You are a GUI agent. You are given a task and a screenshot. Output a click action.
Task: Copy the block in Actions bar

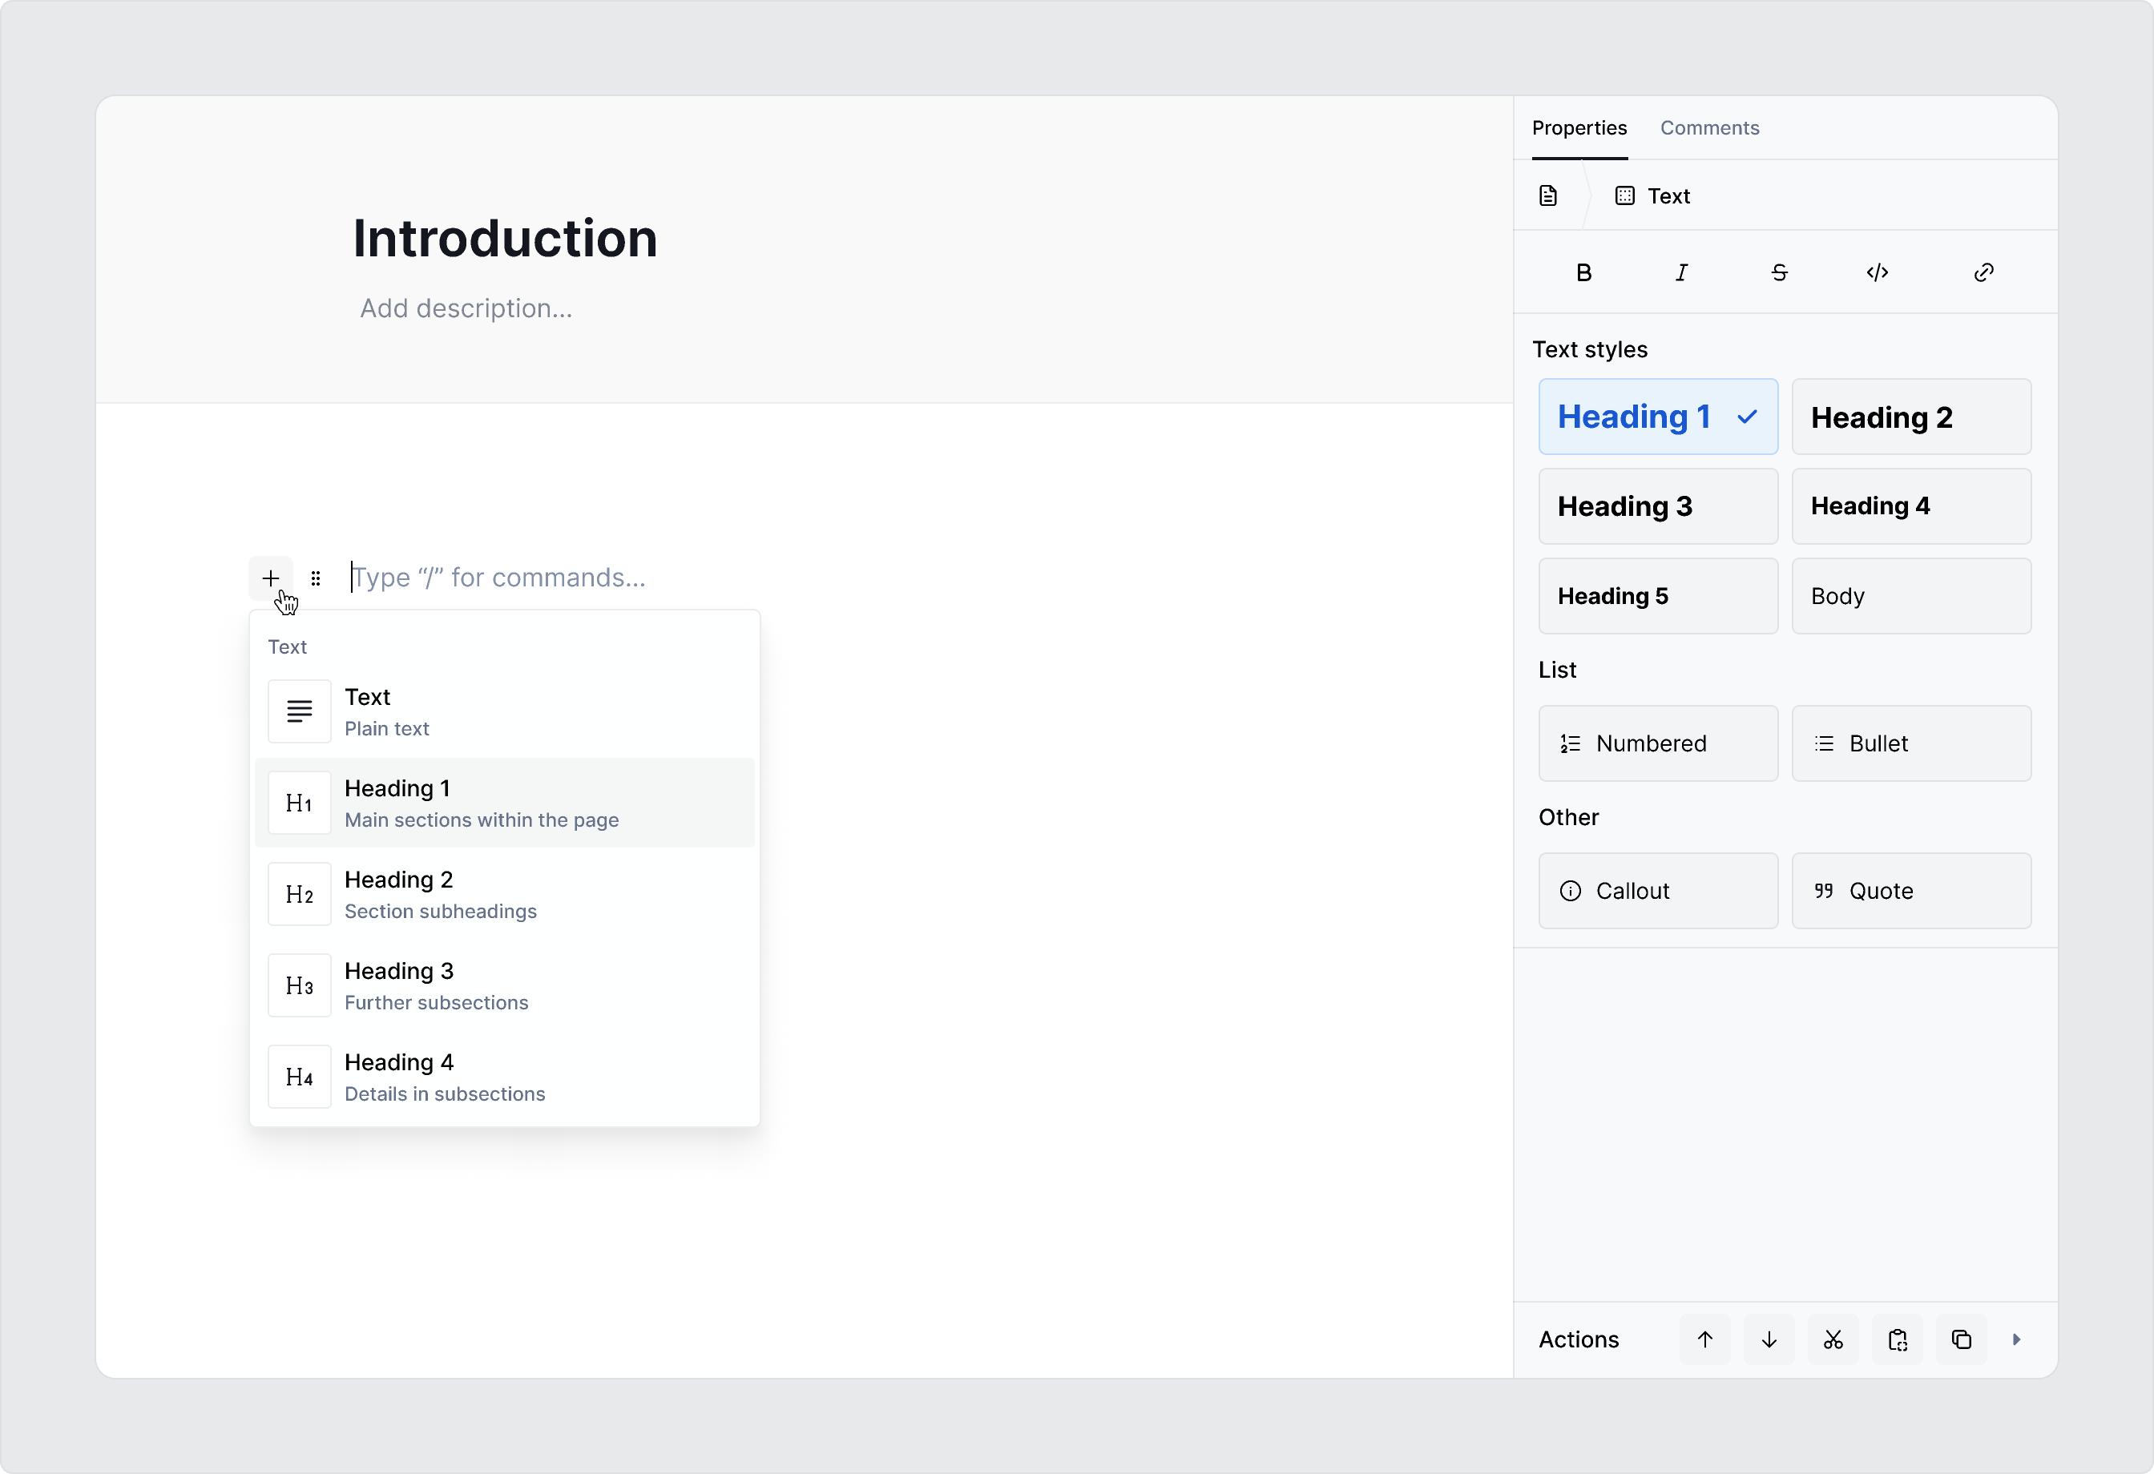point(1961,1339)
